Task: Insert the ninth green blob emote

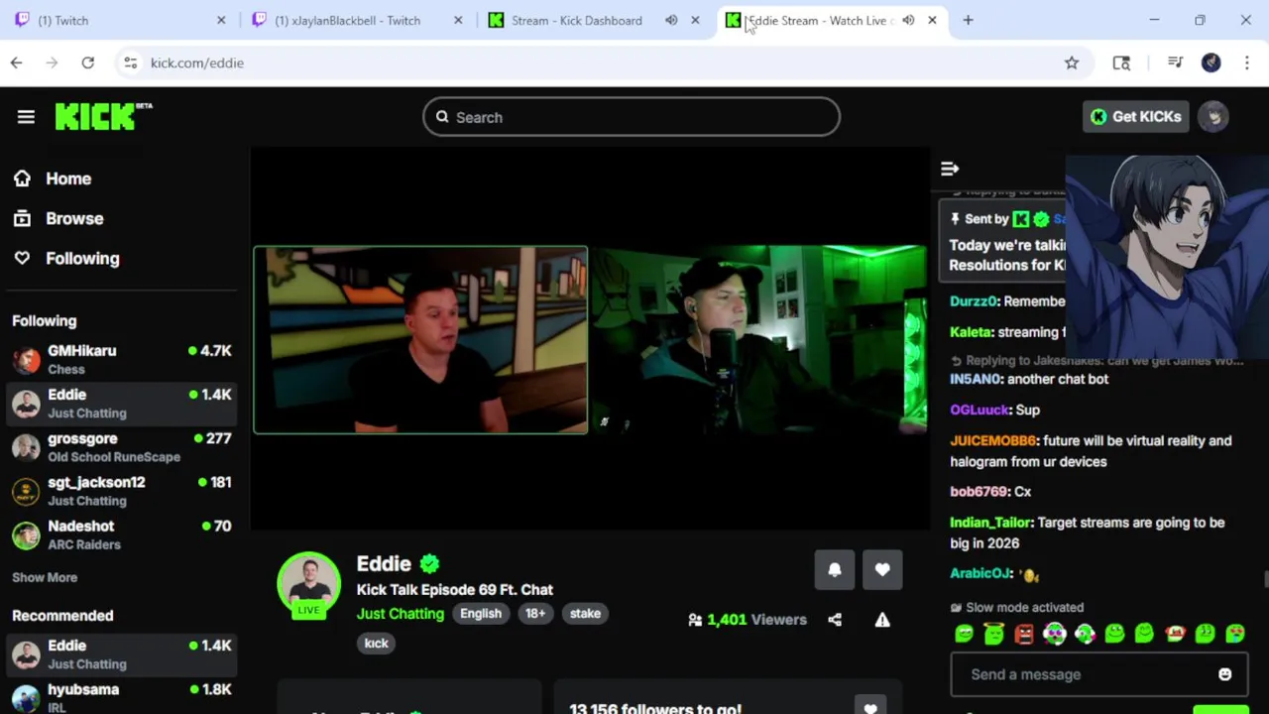Action: [1206, 633]
